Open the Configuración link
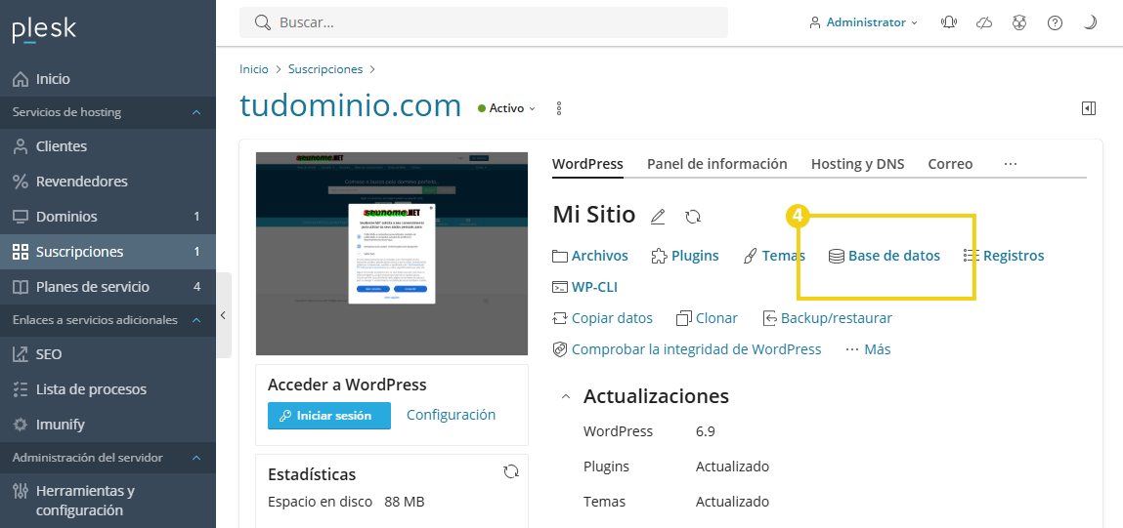This screenshot has height=528, width=1123. 452,415
